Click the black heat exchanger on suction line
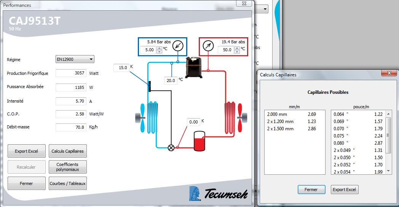 click(x=150, y=86)
